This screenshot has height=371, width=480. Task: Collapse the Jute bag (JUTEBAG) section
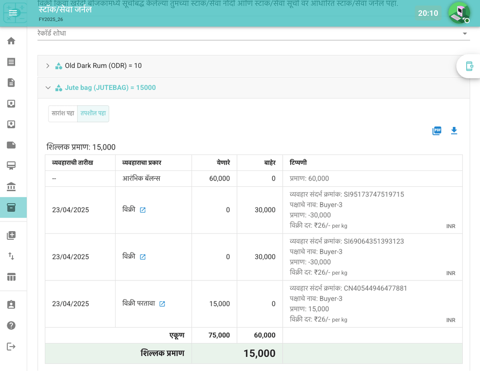pyautogui.click(x=48, y=88)
